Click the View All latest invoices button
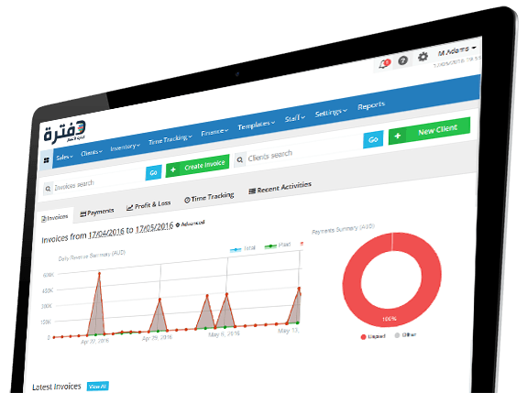 [98, 387]
